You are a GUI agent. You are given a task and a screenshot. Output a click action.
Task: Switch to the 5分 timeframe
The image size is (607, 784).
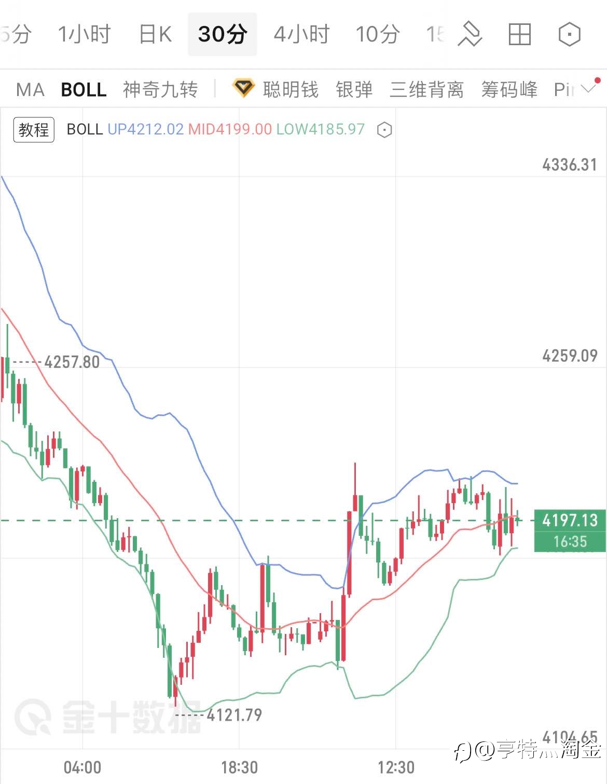[16, 34]
